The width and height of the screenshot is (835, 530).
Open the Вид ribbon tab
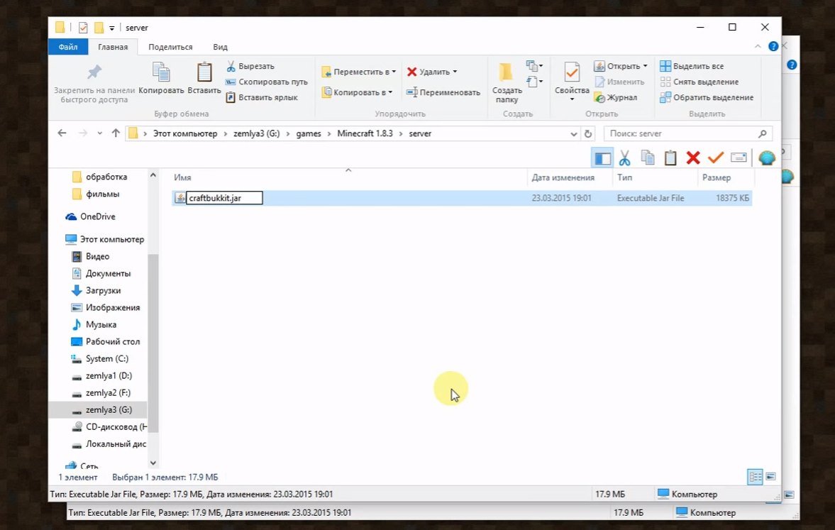pyautogui.click(x=220, y=47)
